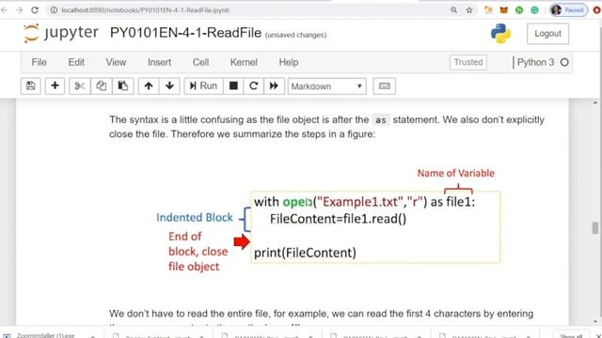Click the Logout button

click(547, 34)
